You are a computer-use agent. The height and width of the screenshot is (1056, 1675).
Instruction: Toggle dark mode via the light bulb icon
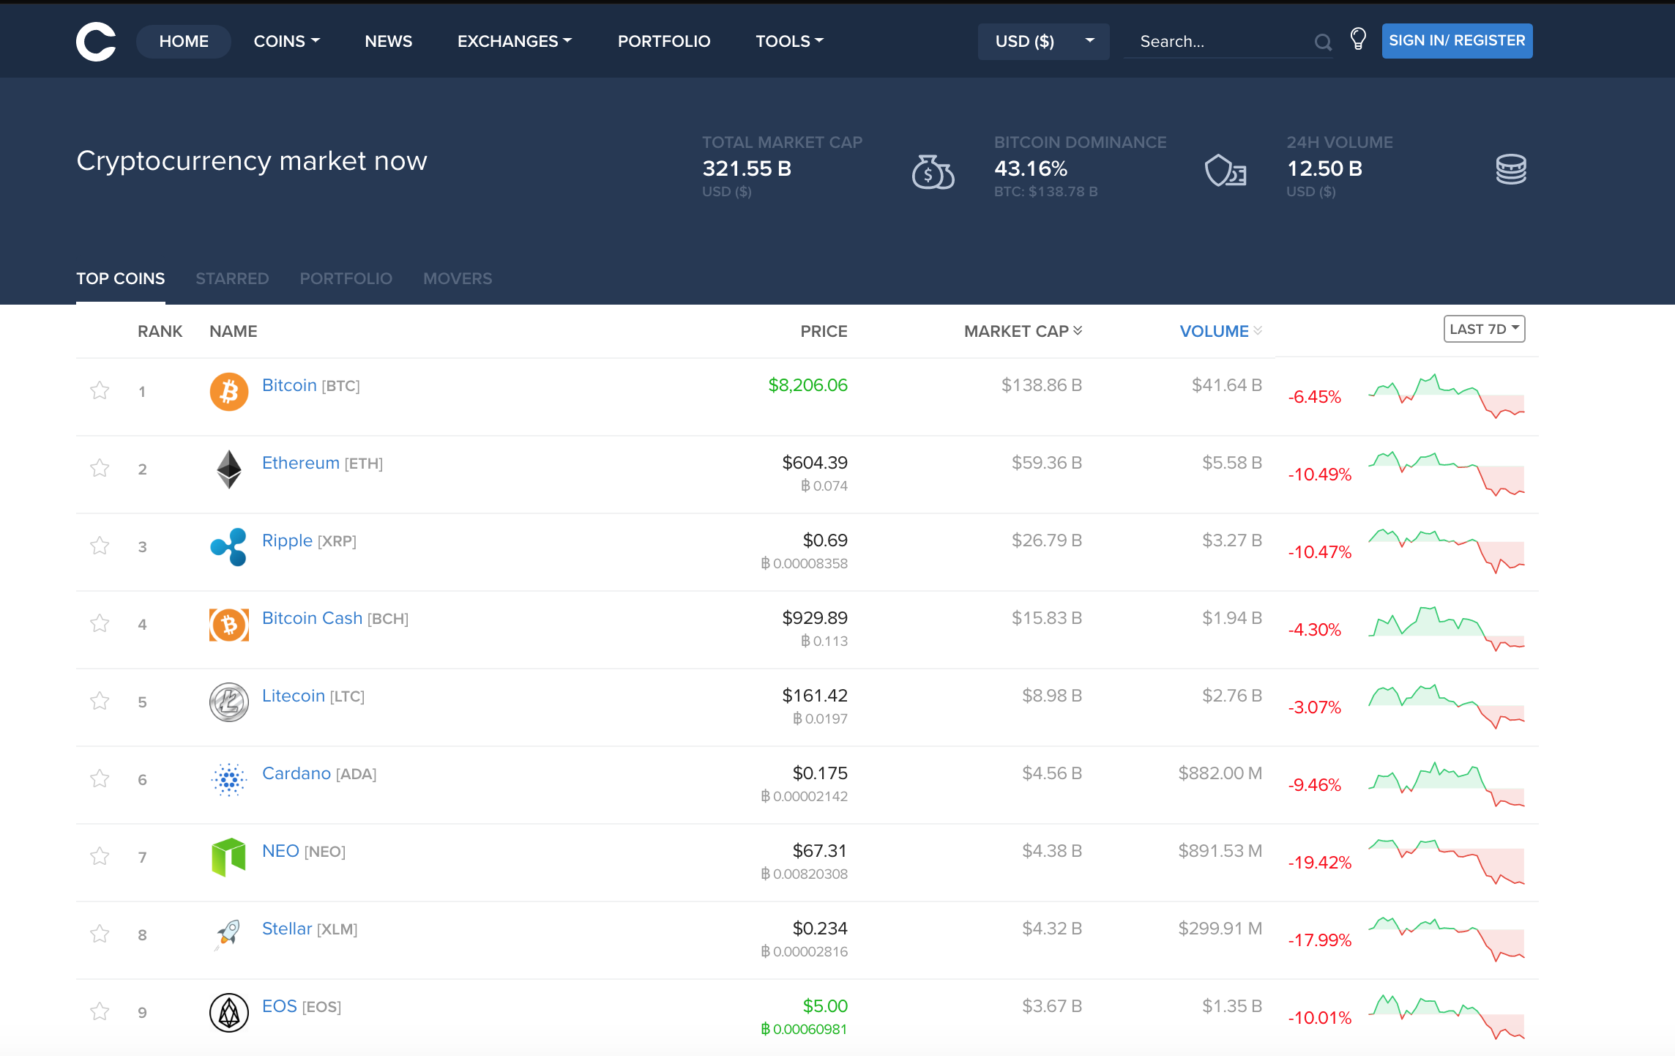pos(1358,40)
